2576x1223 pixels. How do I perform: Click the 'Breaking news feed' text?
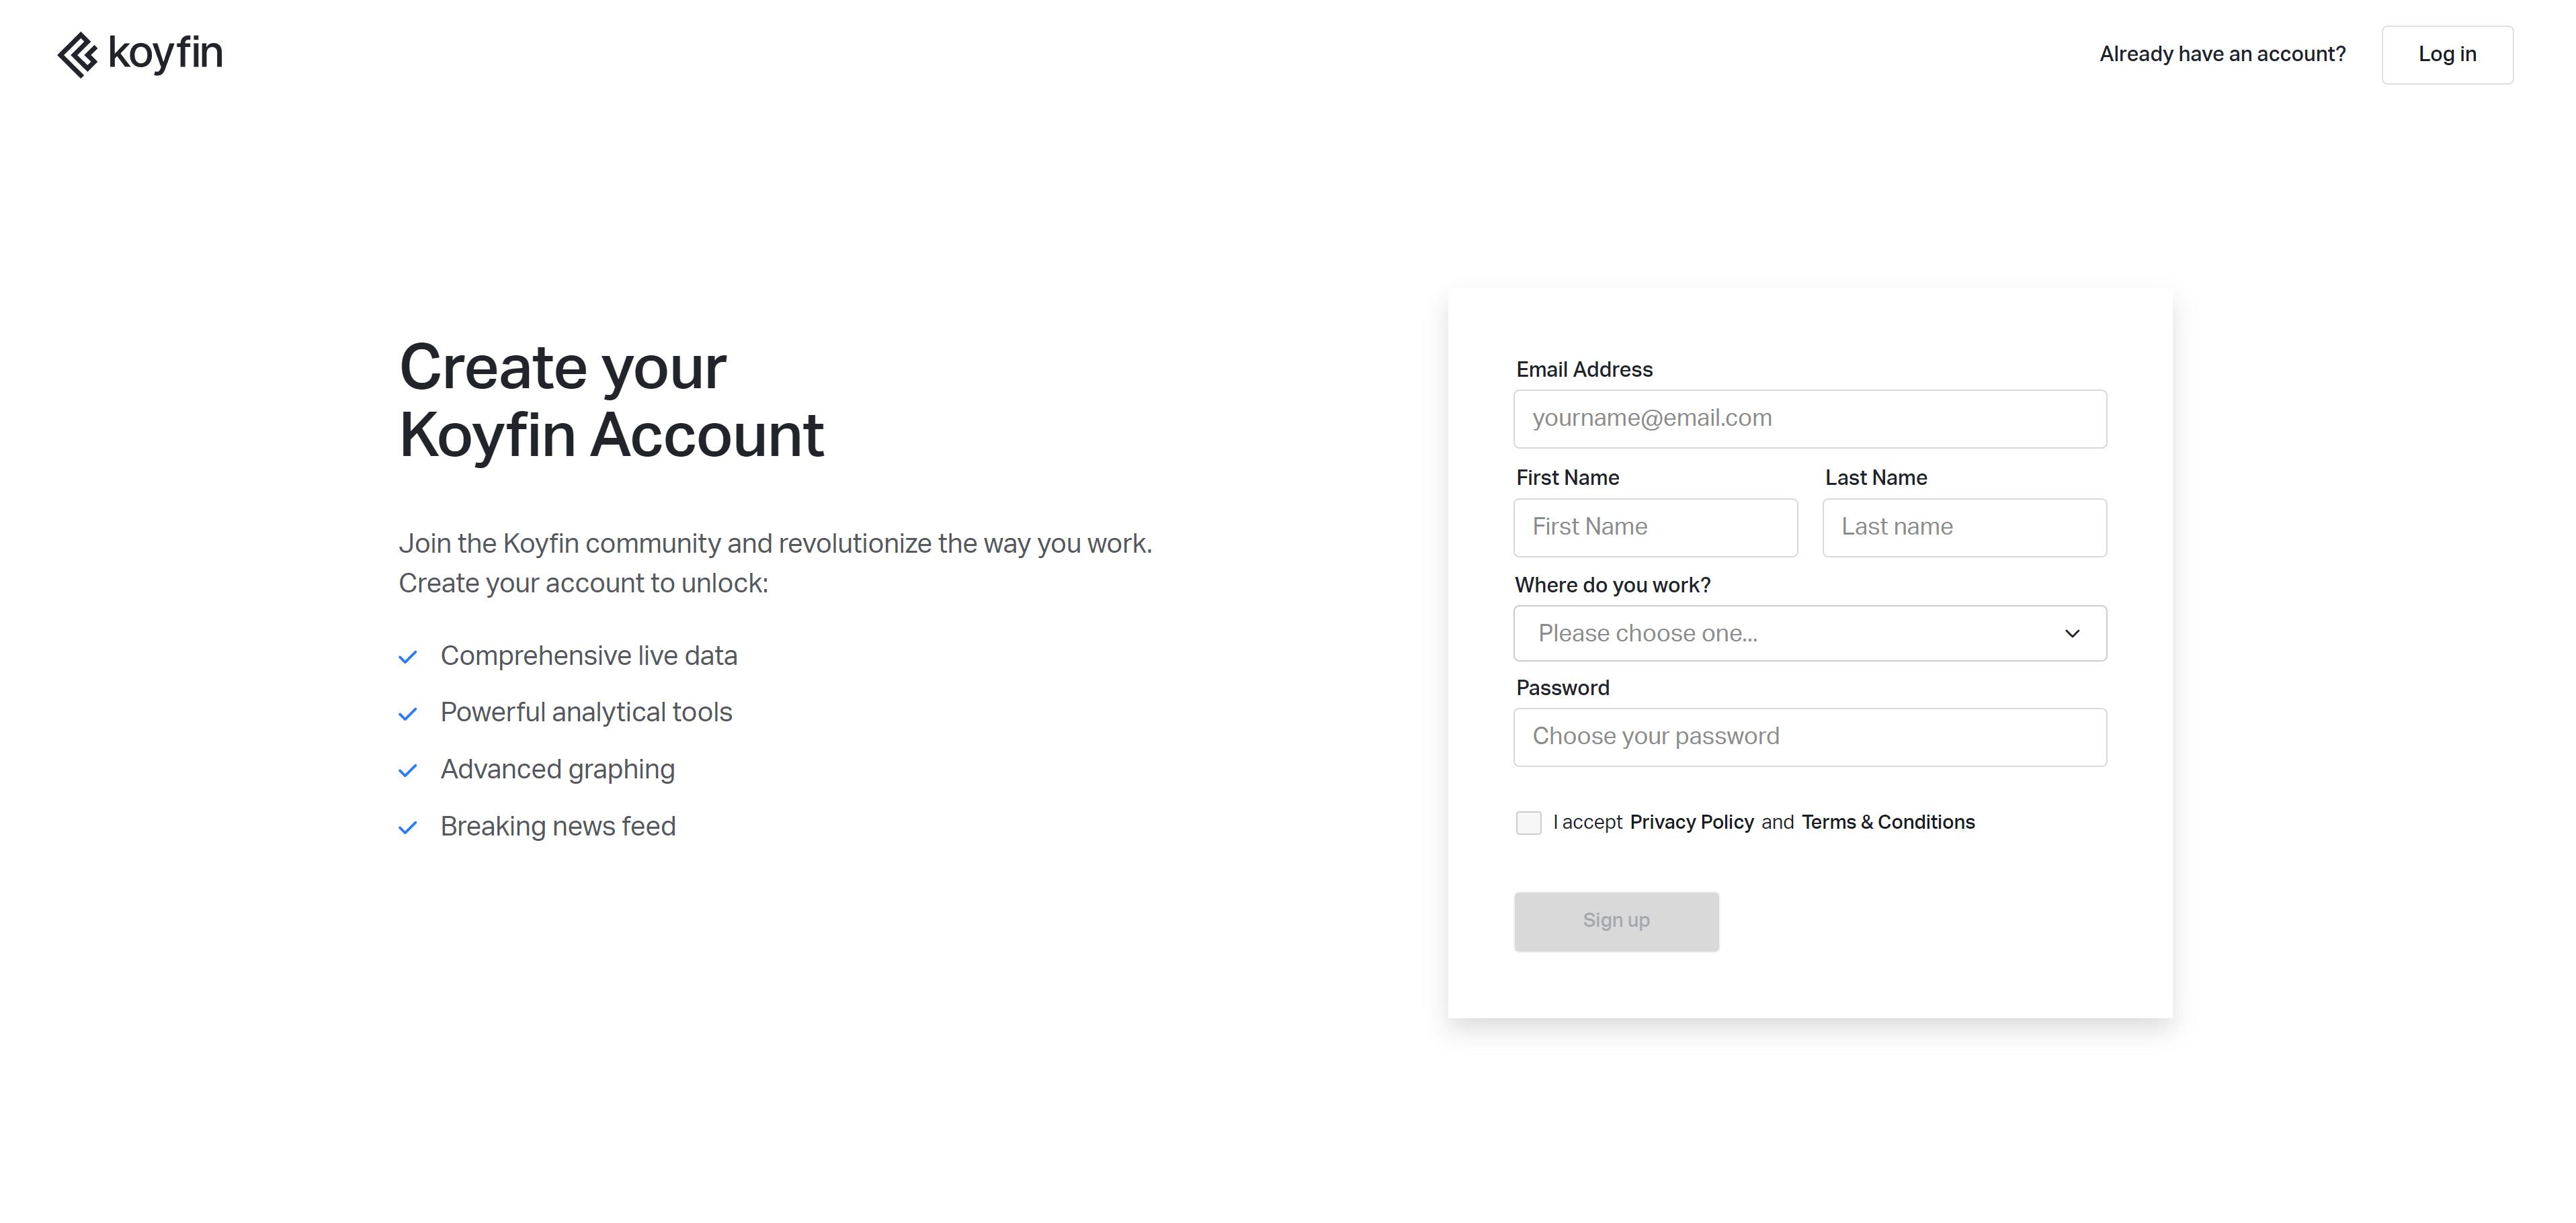click(558, 826)
